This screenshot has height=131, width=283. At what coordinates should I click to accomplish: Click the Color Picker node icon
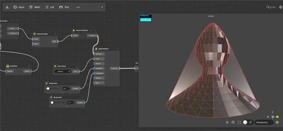pyautogui.click(x=55, y=66)
